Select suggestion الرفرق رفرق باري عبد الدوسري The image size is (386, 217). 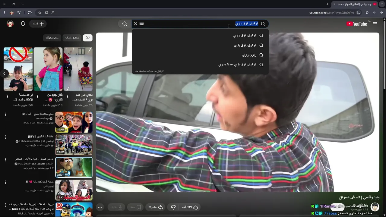tap(200, 64)
